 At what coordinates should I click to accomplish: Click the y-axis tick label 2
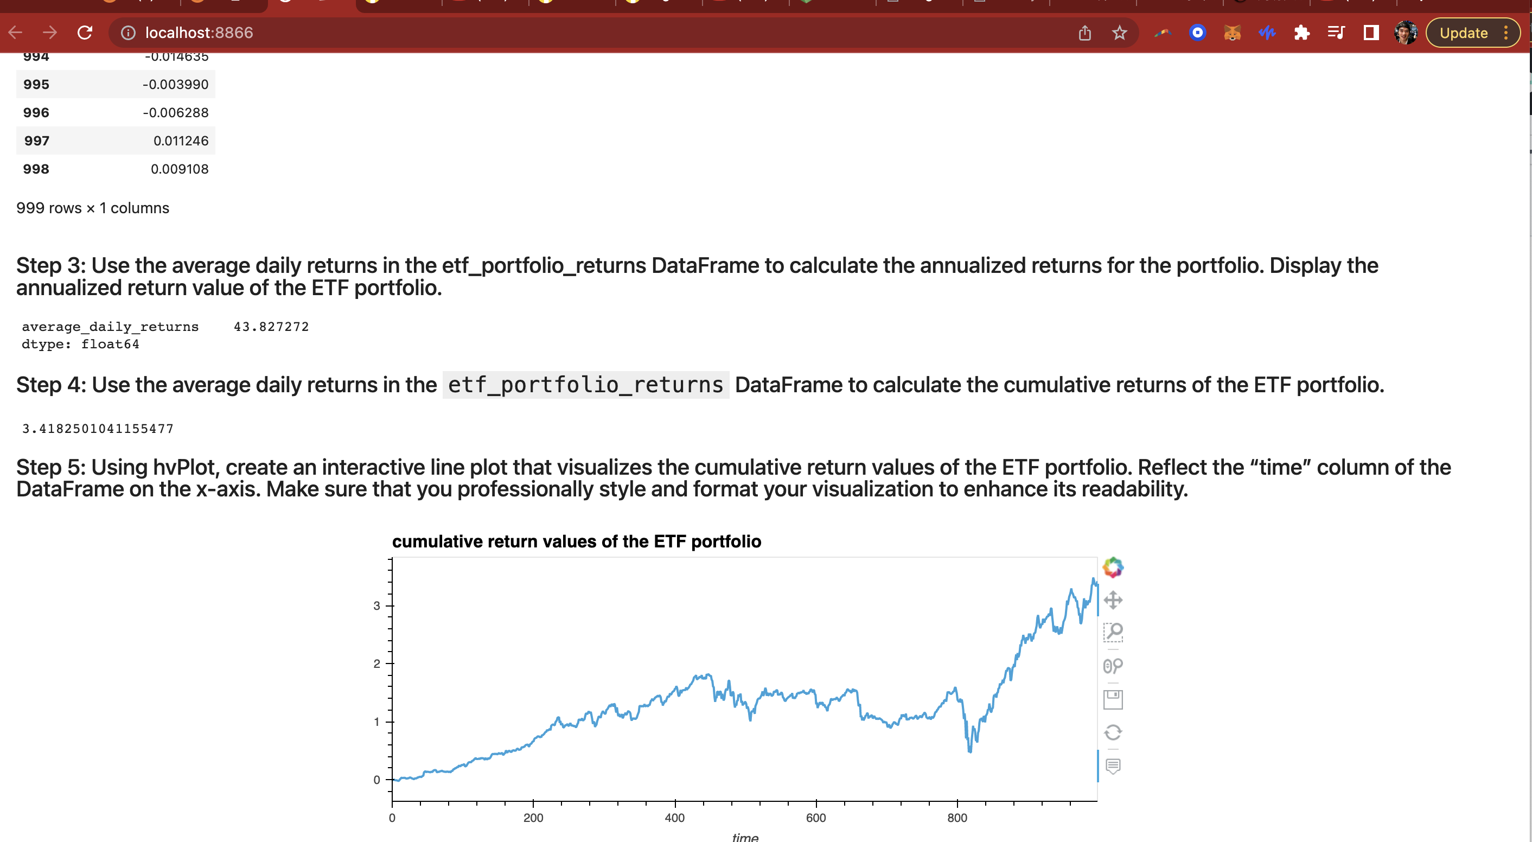376,664
